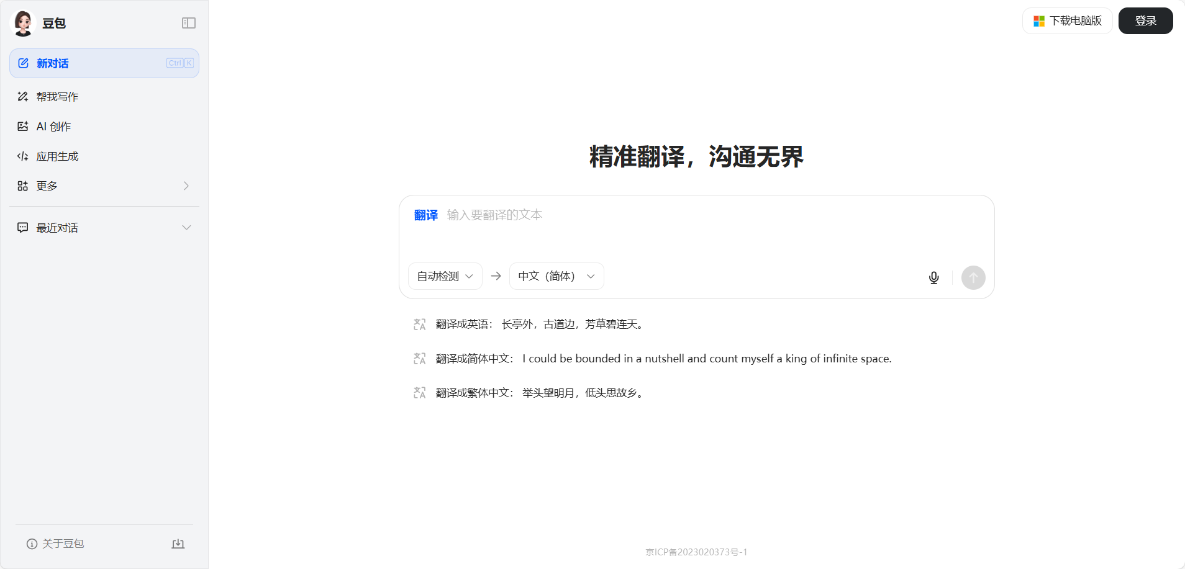
Task: Collapse the sidebar using the panel icon
Action: [189, 23]
